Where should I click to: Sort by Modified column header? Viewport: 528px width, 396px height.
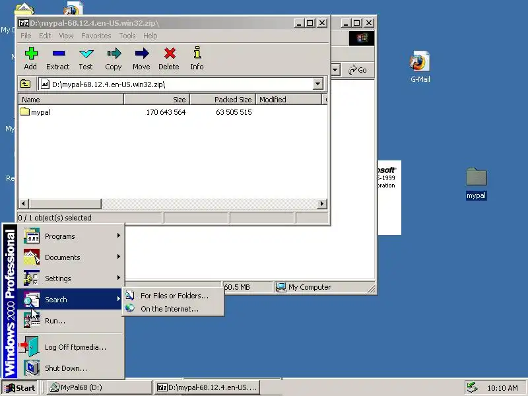[x=289, y=100]
